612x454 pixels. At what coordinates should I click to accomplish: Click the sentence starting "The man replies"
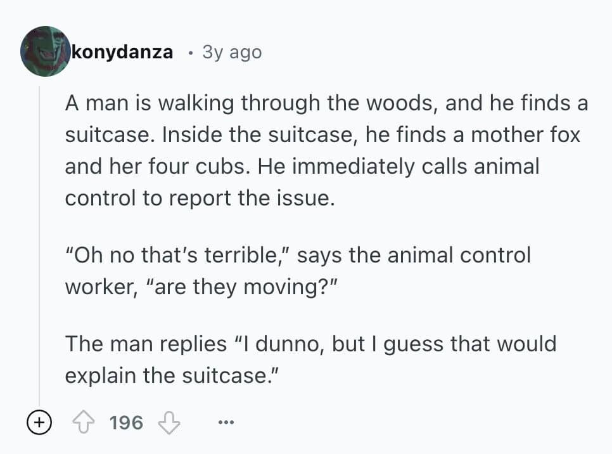click(310, 344)
